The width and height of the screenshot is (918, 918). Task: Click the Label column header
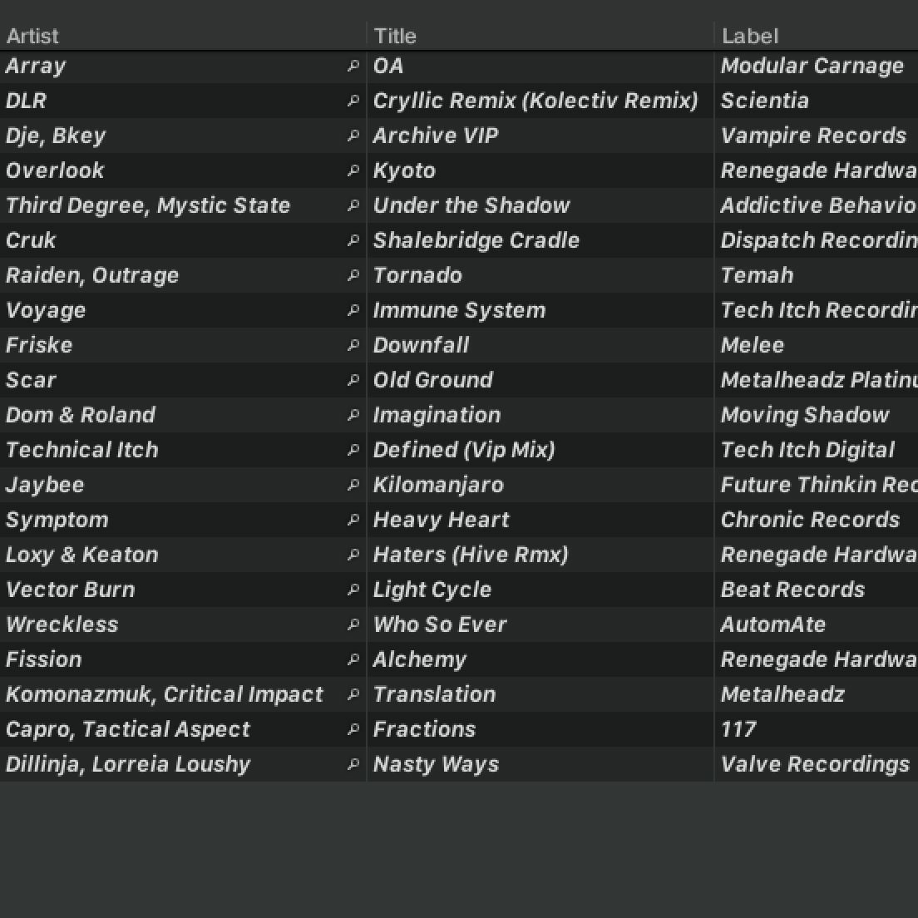point(750,36)
